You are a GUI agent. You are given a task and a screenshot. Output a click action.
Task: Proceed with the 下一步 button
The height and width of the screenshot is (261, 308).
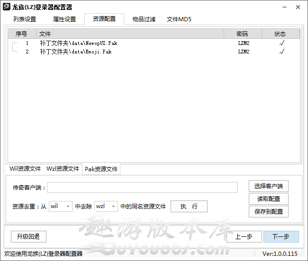[281, 236]
